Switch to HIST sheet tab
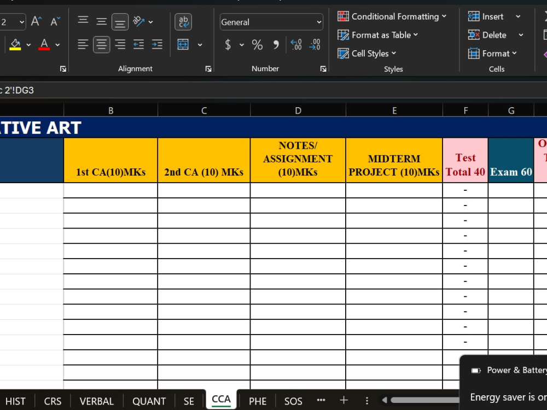The height and width of the screenshot is (410, 547). pos(15,401)
